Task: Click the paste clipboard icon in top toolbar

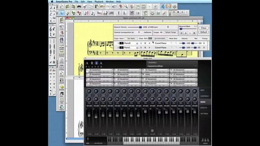Action: click(97, 6)
